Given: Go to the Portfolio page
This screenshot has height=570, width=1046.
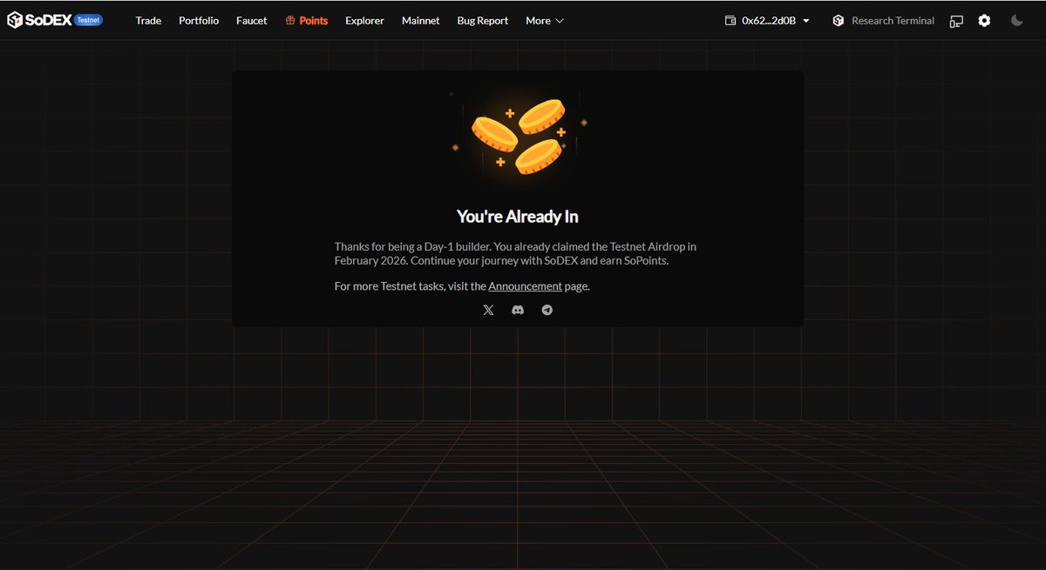Looking at the screenshot, I should point(199,20).
